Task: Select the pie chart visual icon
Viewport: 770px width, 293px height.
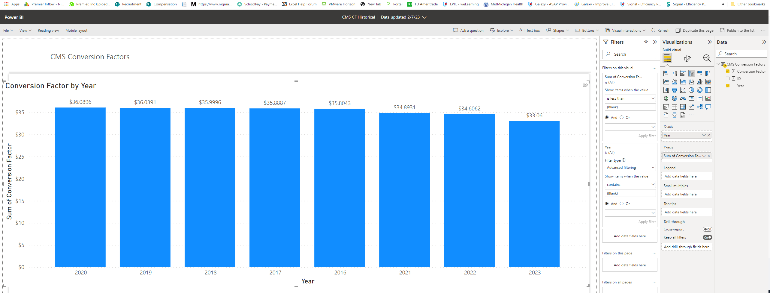Action: coord(691,90)
